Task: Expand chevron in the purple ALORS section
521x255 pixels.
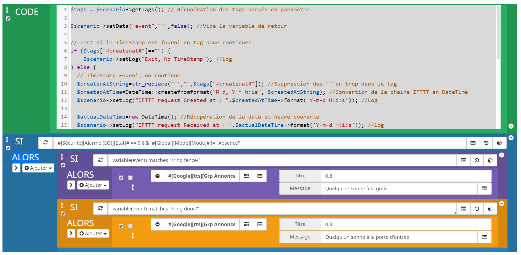Action: click(x=71, y=185)
